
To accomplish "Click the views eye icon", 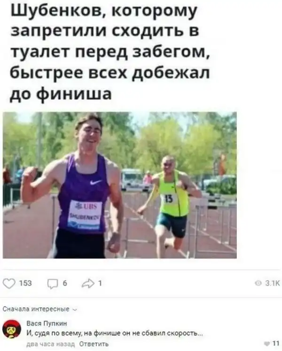I will coord(258,284).
